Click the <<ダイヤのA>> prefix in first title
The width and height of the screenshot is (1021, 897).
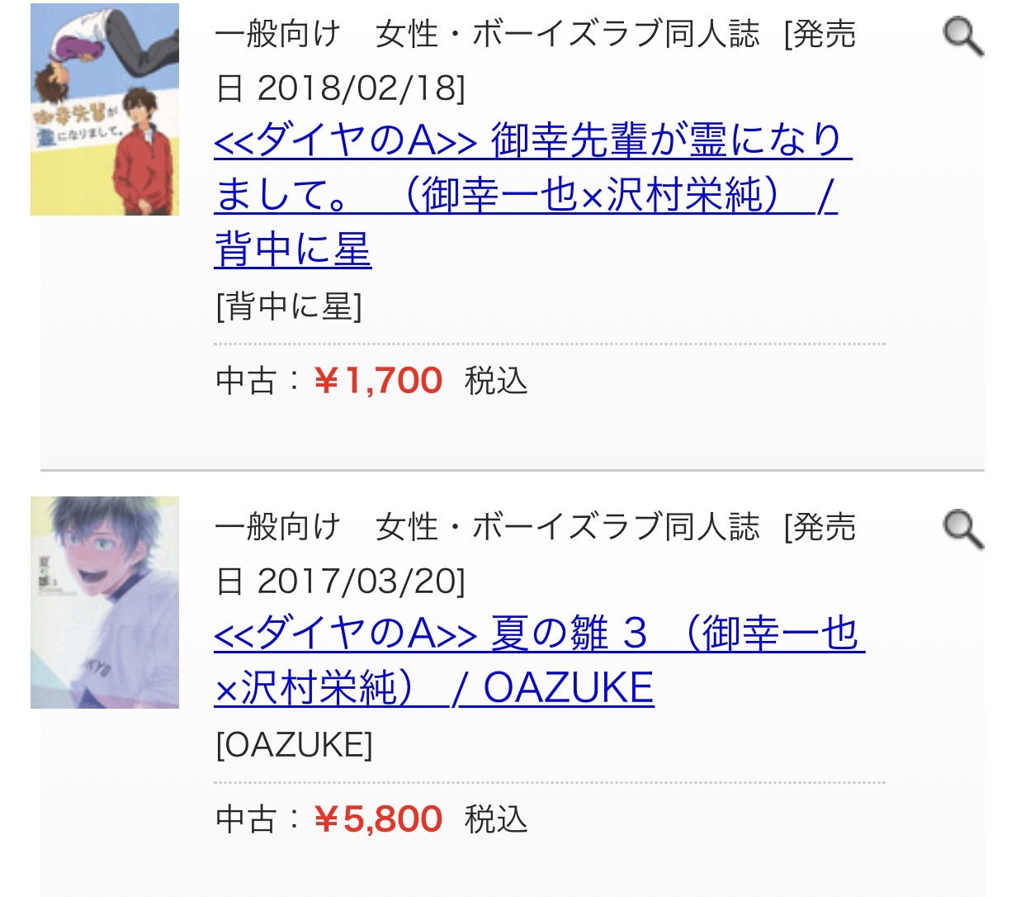[346, 140]
